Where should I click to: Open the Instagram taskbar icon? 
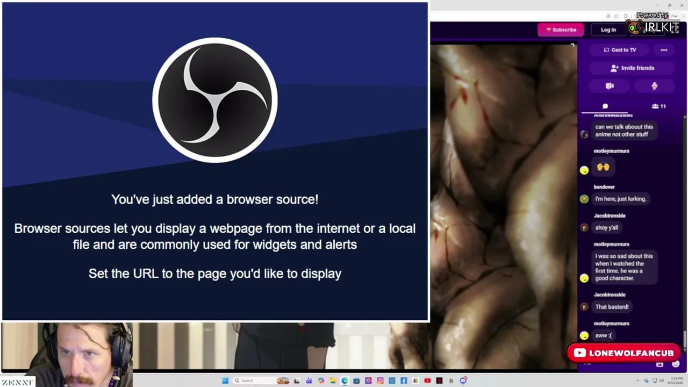click(380, 381)
